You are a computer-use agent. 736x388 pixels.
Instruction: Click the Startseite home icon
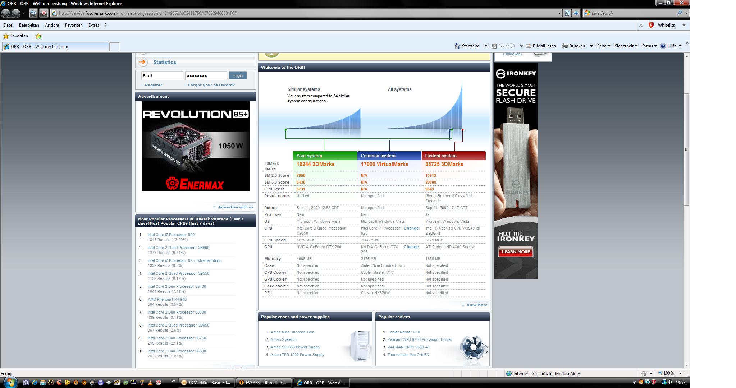pyautogui.click(x=457, y=46)
